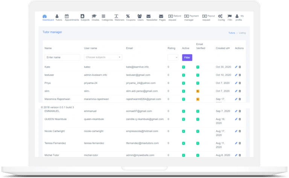Edit testuser row pencil icon

(x=236, y=75)
